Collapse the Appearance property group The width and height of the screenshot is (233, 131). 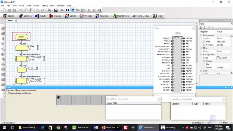201,35
